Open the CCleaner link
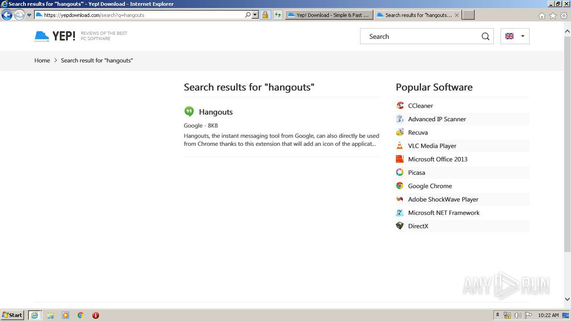 pyautogui.click(x=421, y=106)
